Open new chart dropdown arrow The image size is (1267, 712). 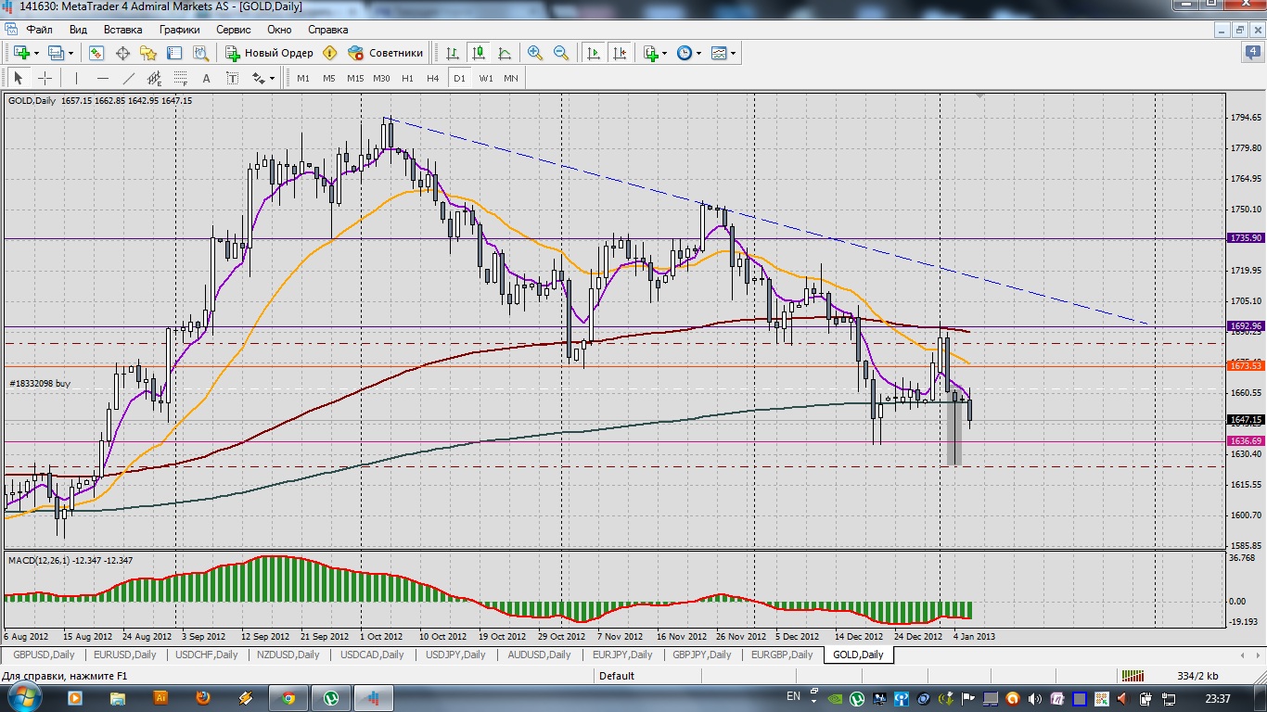(36, 53)
